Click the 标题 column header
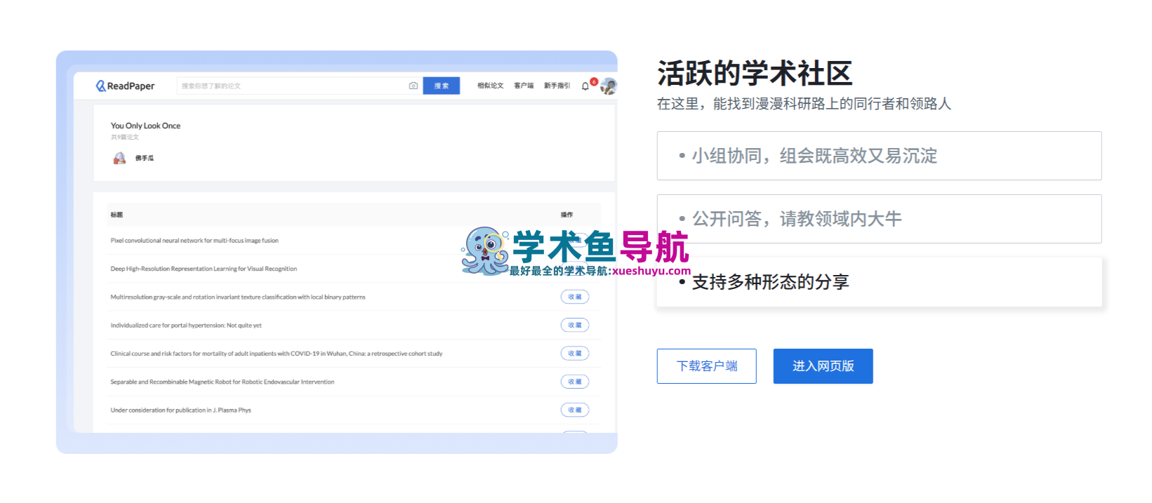Viewport: 1152px width, 503px height. pyautogui.click(x=117, y=215)
